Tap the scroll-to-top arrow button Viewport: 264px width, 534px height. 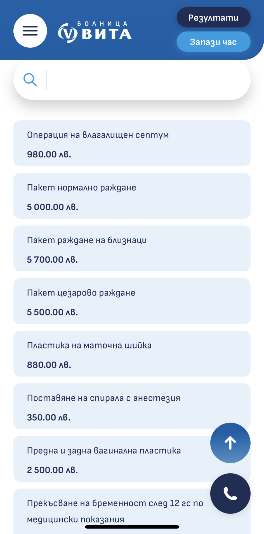(230, 443)
